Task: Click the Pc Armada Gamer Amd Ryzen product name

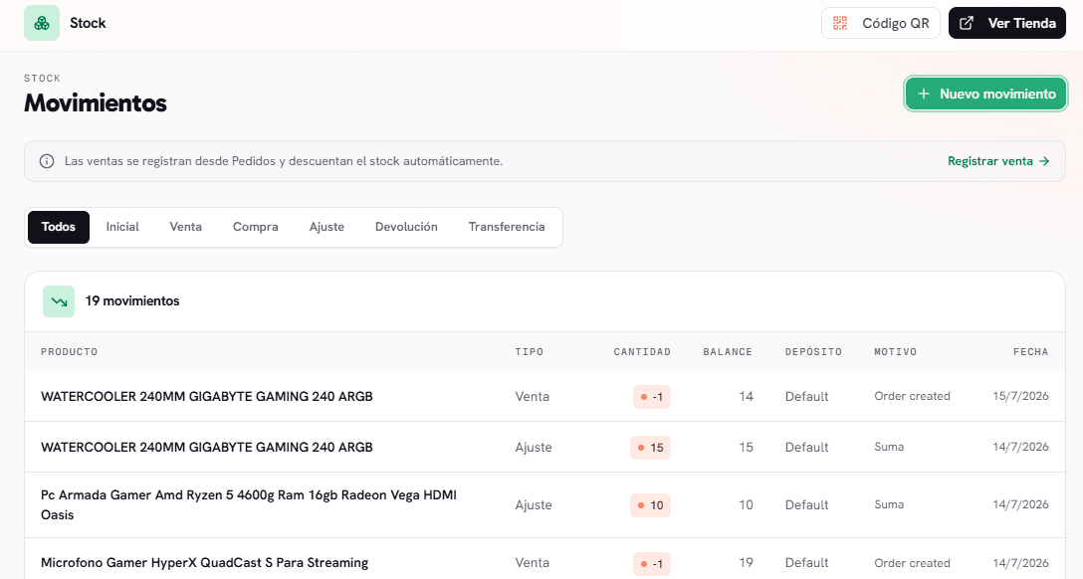Action: 249,505
